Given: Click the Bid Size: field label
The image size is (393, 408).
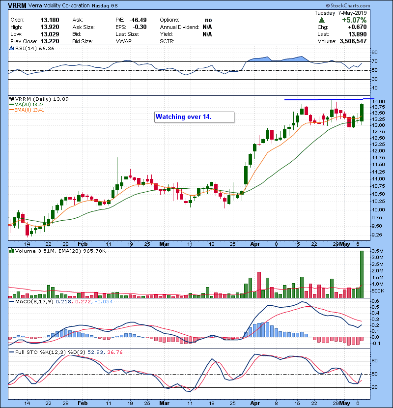Looking at the screenshot, I should click(83, 41).
